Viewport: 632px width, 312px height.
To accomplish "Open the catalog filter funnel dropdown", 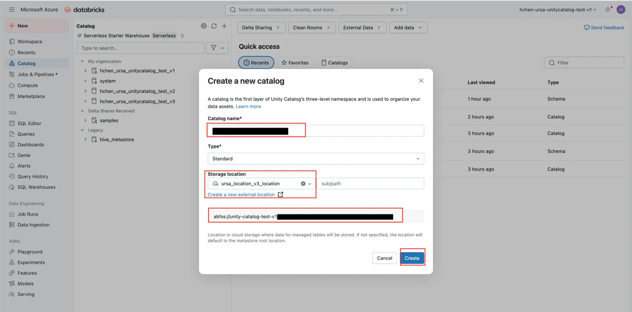I will pyautogui.click(x=217, y=48).
